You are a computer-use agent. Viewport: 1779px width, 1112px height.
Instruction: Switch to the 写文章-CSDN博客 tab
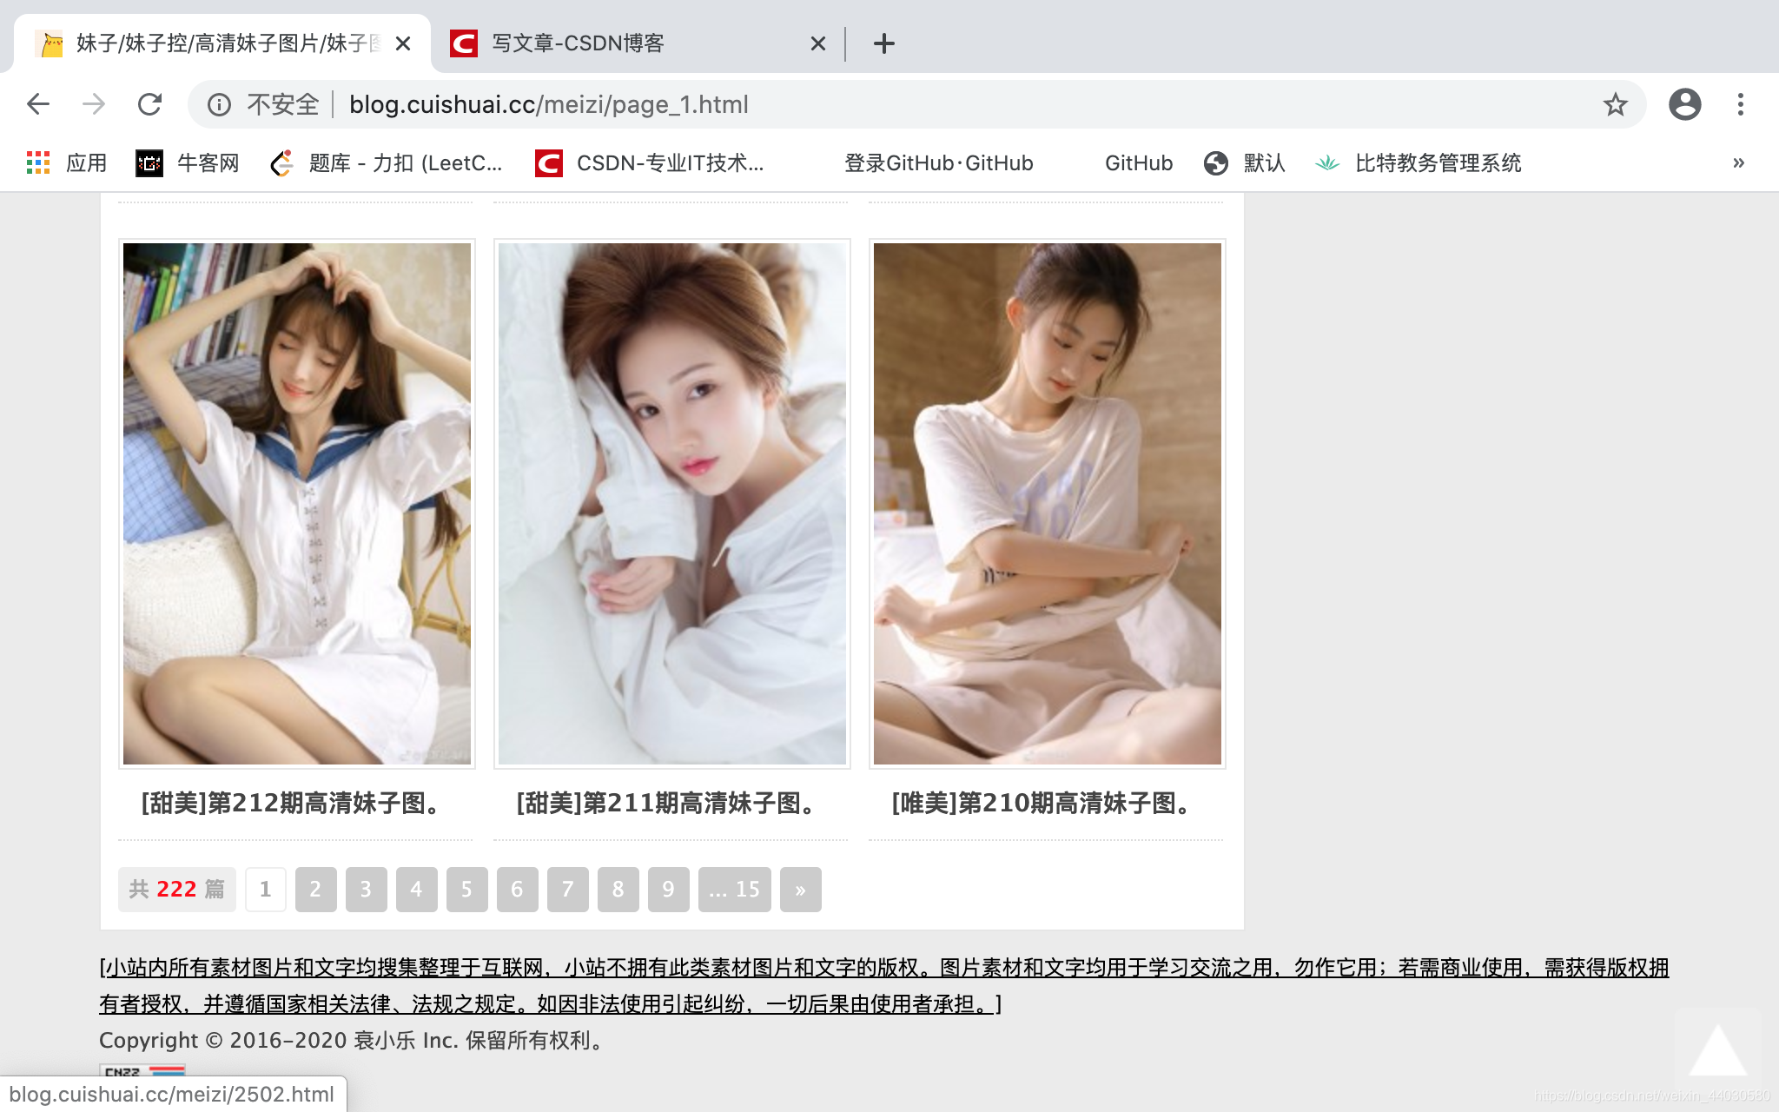pyautogui.click(x=578, y=43)
